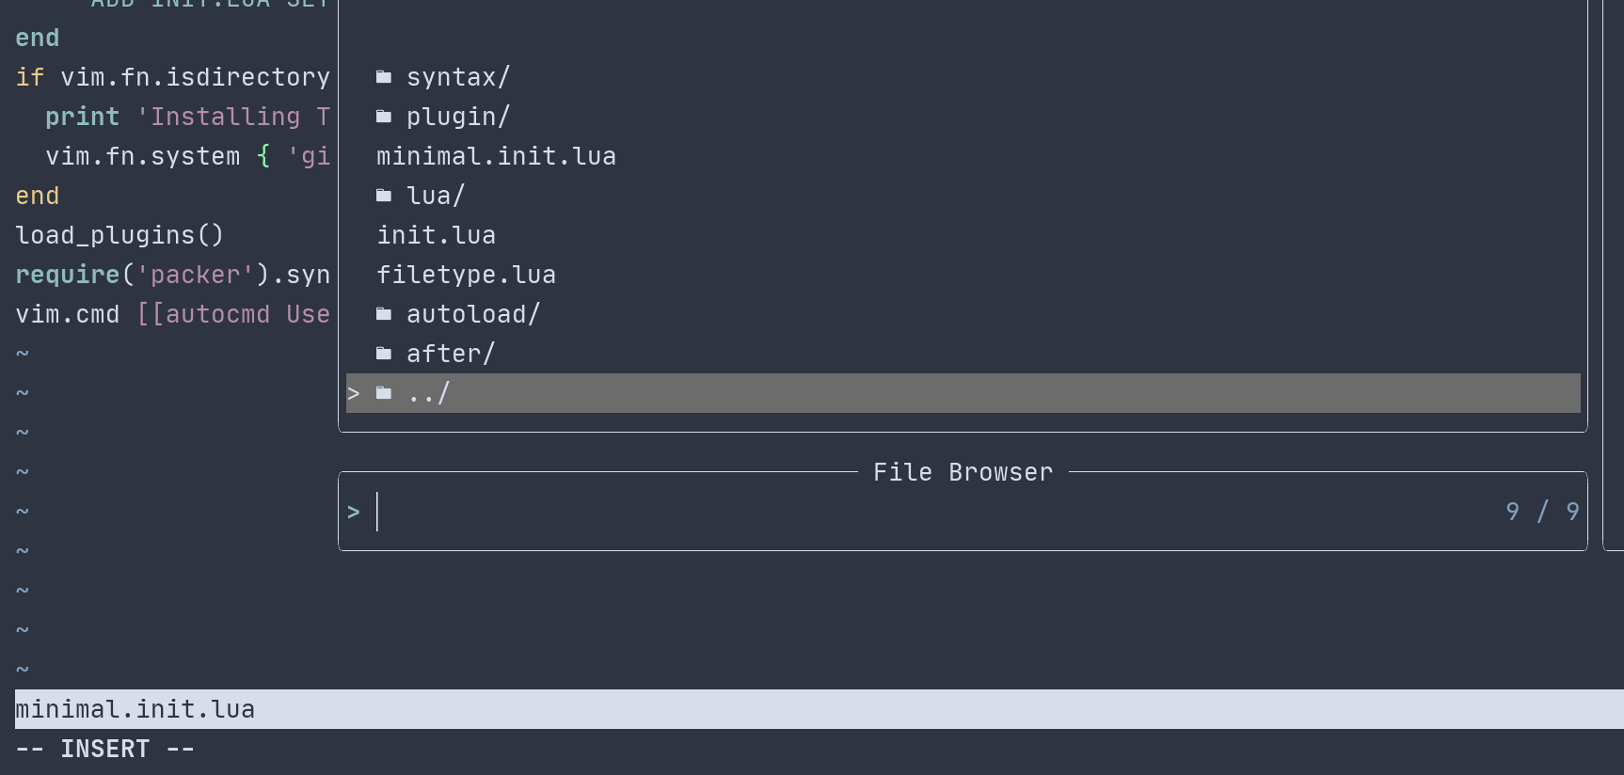1624x775 pixels.
Task: Expand the lua/ directory entry
Action: 436,195
